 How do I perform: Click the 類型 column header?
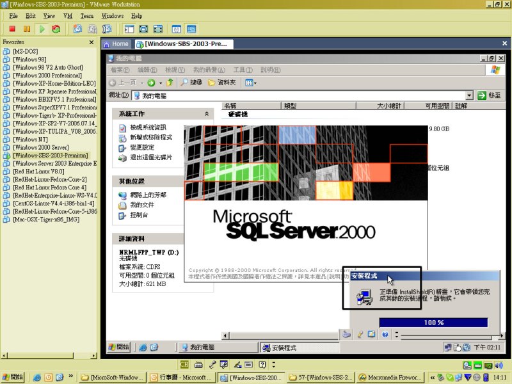tap(319, 106)
